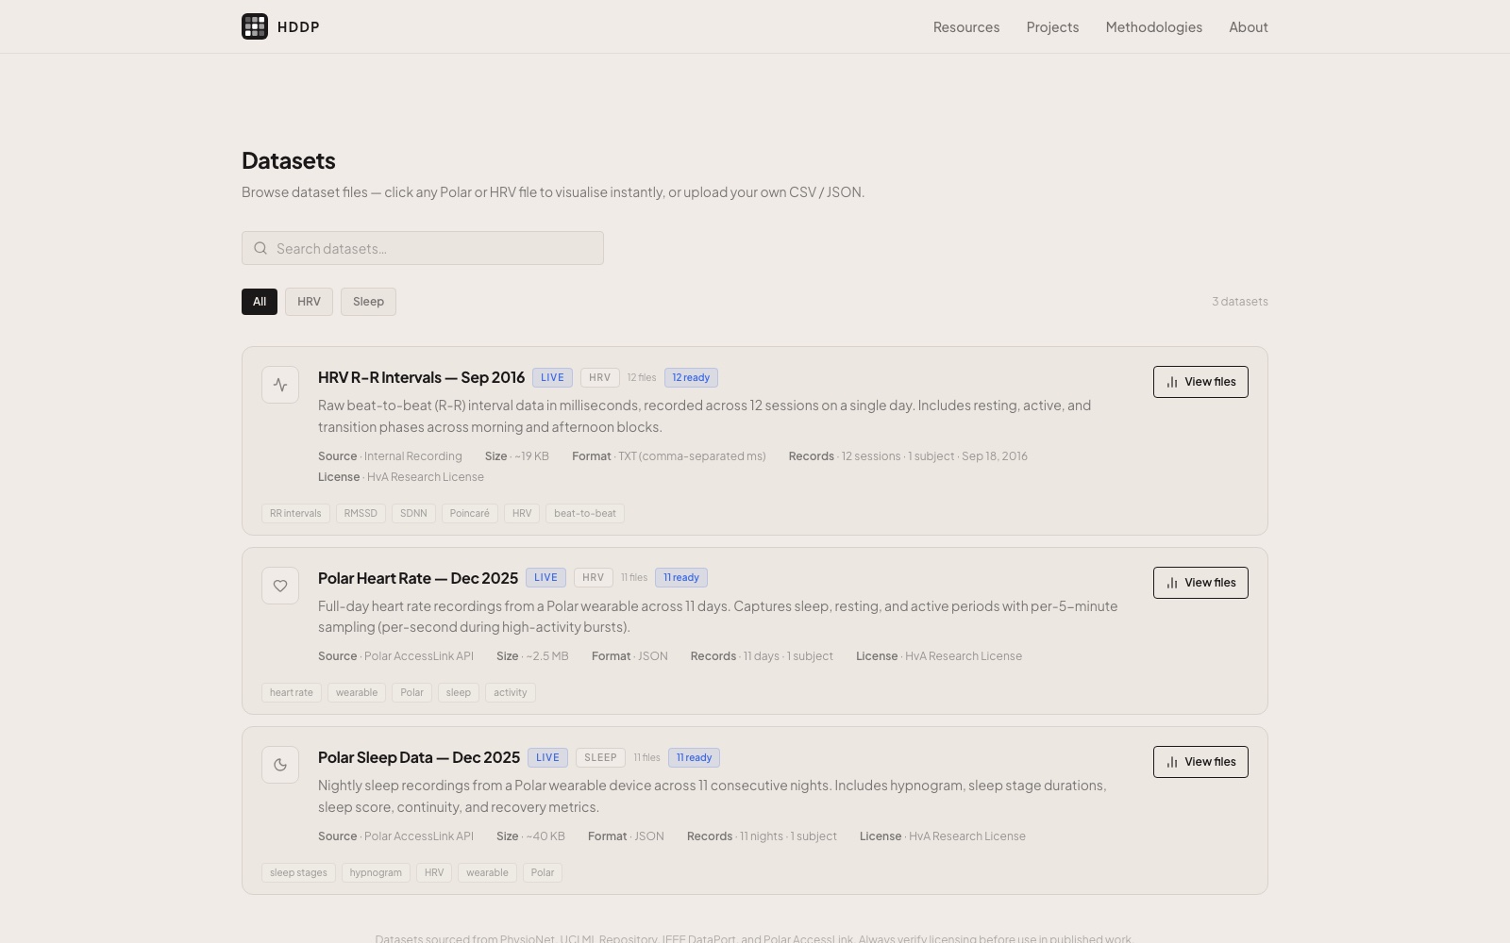Screen dimensions: 1510x943
Task: View files for Polar Heart Rate dataset
Action: pos(1200,583)
